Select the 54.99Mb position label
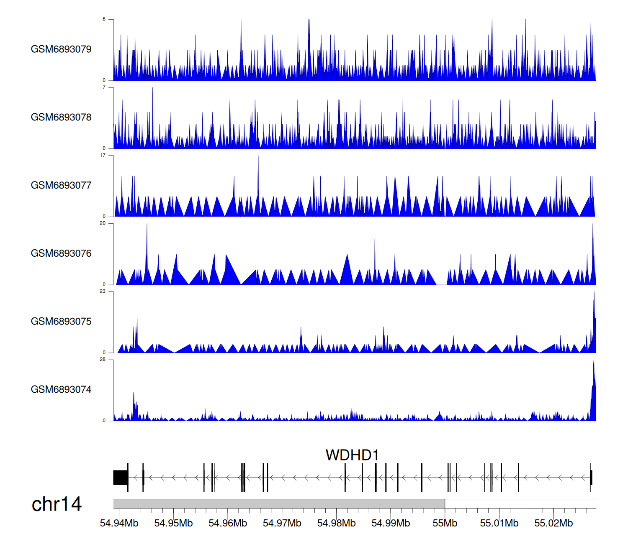Screen dimensions: 628x552 coord(391,523)
